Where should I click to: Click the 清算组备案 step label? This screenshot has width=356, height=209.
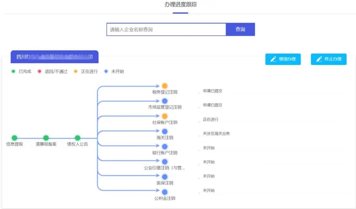coord(46,144)
